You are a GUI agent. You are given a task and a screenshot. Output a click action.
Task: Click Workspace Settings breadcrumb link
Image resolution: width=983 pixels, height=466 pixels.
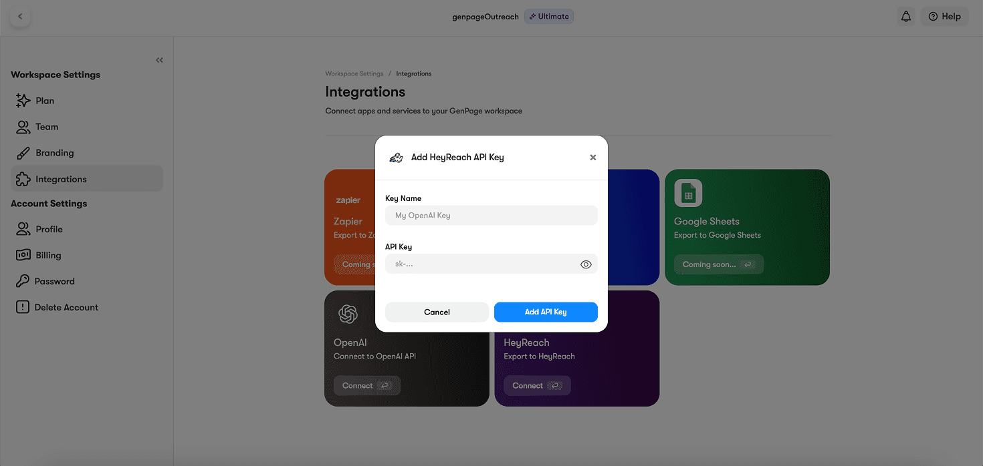354,73
